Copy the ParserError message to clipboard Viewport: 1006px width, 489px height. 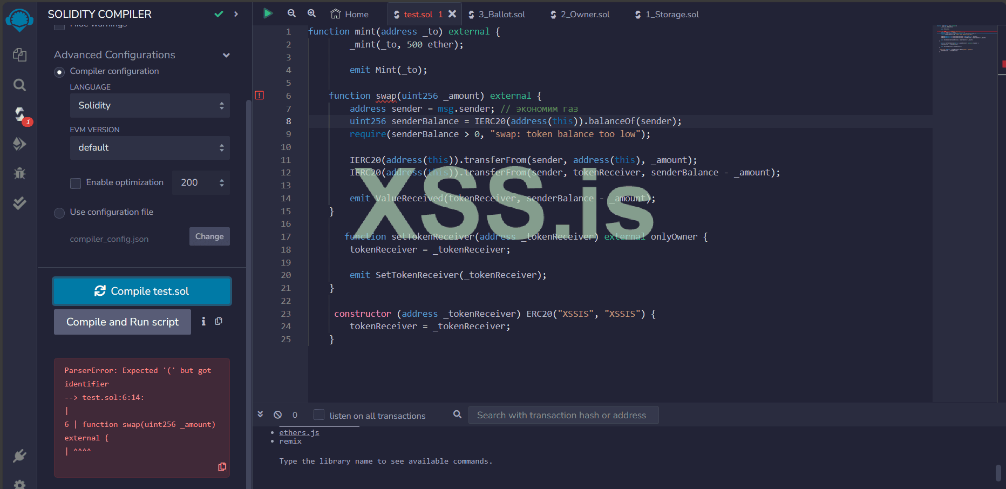click(222, 467)
